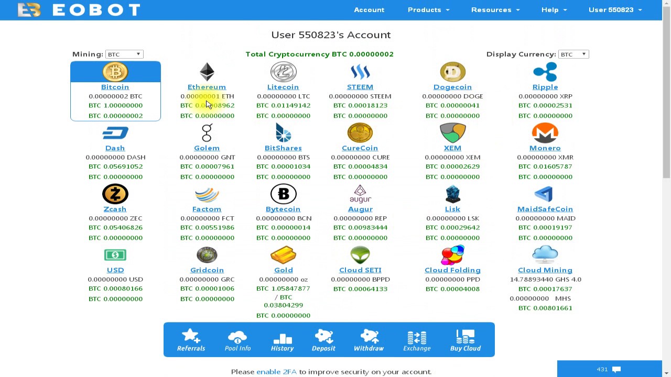Click the Ethereum name link
The width and height of the screenshot is (671, 377).
[x=207, y=87]
